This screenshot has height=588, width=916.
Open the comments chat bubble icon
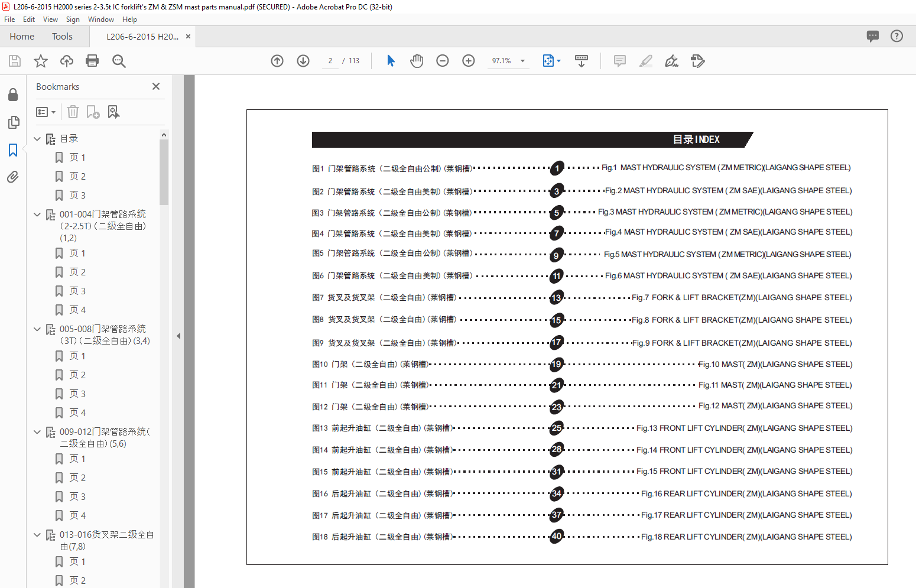(x=873, y=36)
